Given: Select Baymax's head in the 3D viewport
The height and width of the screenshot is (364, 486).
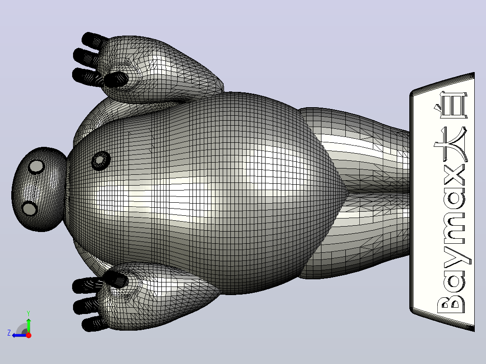Looking at the screenshot, I should (39, 189).
